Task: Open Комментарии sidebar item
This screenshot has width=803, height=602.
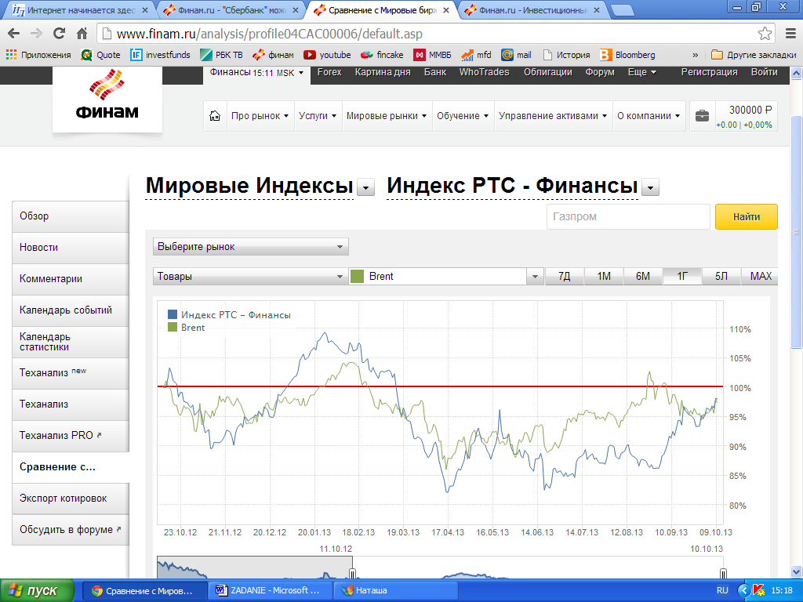Action: click(70, 279)
